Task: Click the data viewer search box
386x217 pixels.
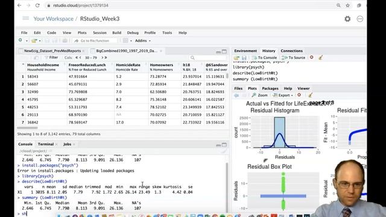Action: pyautogui.click(x=208, y=58)
